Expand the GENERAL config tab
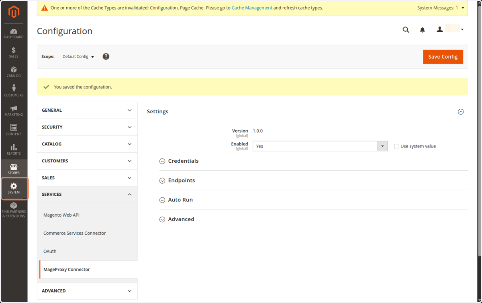 tap(87, 110)
